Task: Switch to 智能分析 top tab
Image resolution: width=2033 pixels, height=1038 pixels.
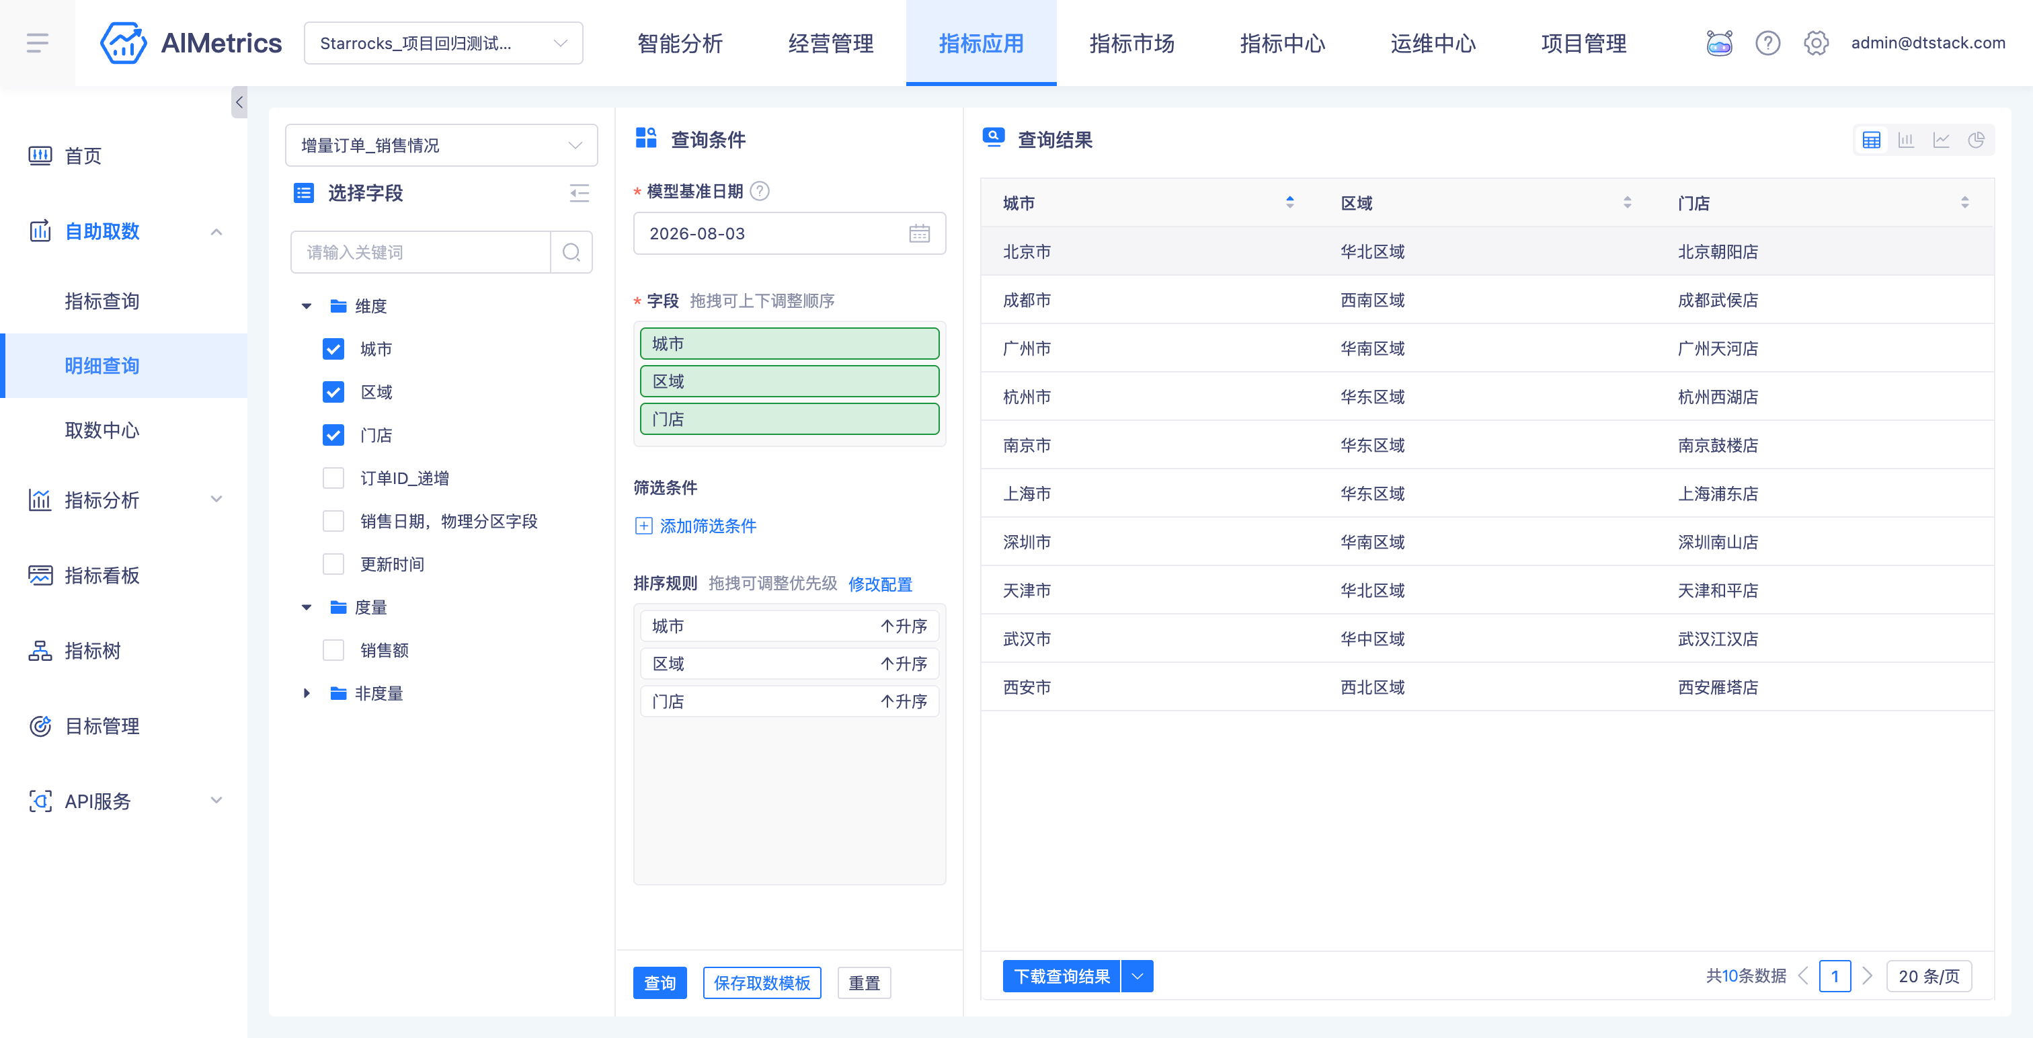Action: 680,42
